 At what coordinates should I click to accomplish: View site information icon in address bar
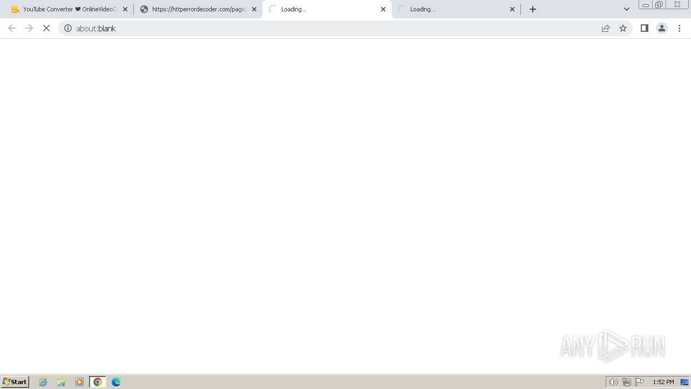click(x=68, y=28)
